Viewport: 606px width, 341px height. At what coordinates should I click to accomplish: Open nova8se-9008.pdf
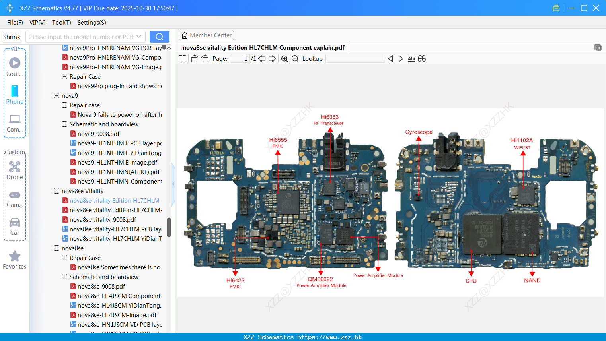(x=97, y=286)
